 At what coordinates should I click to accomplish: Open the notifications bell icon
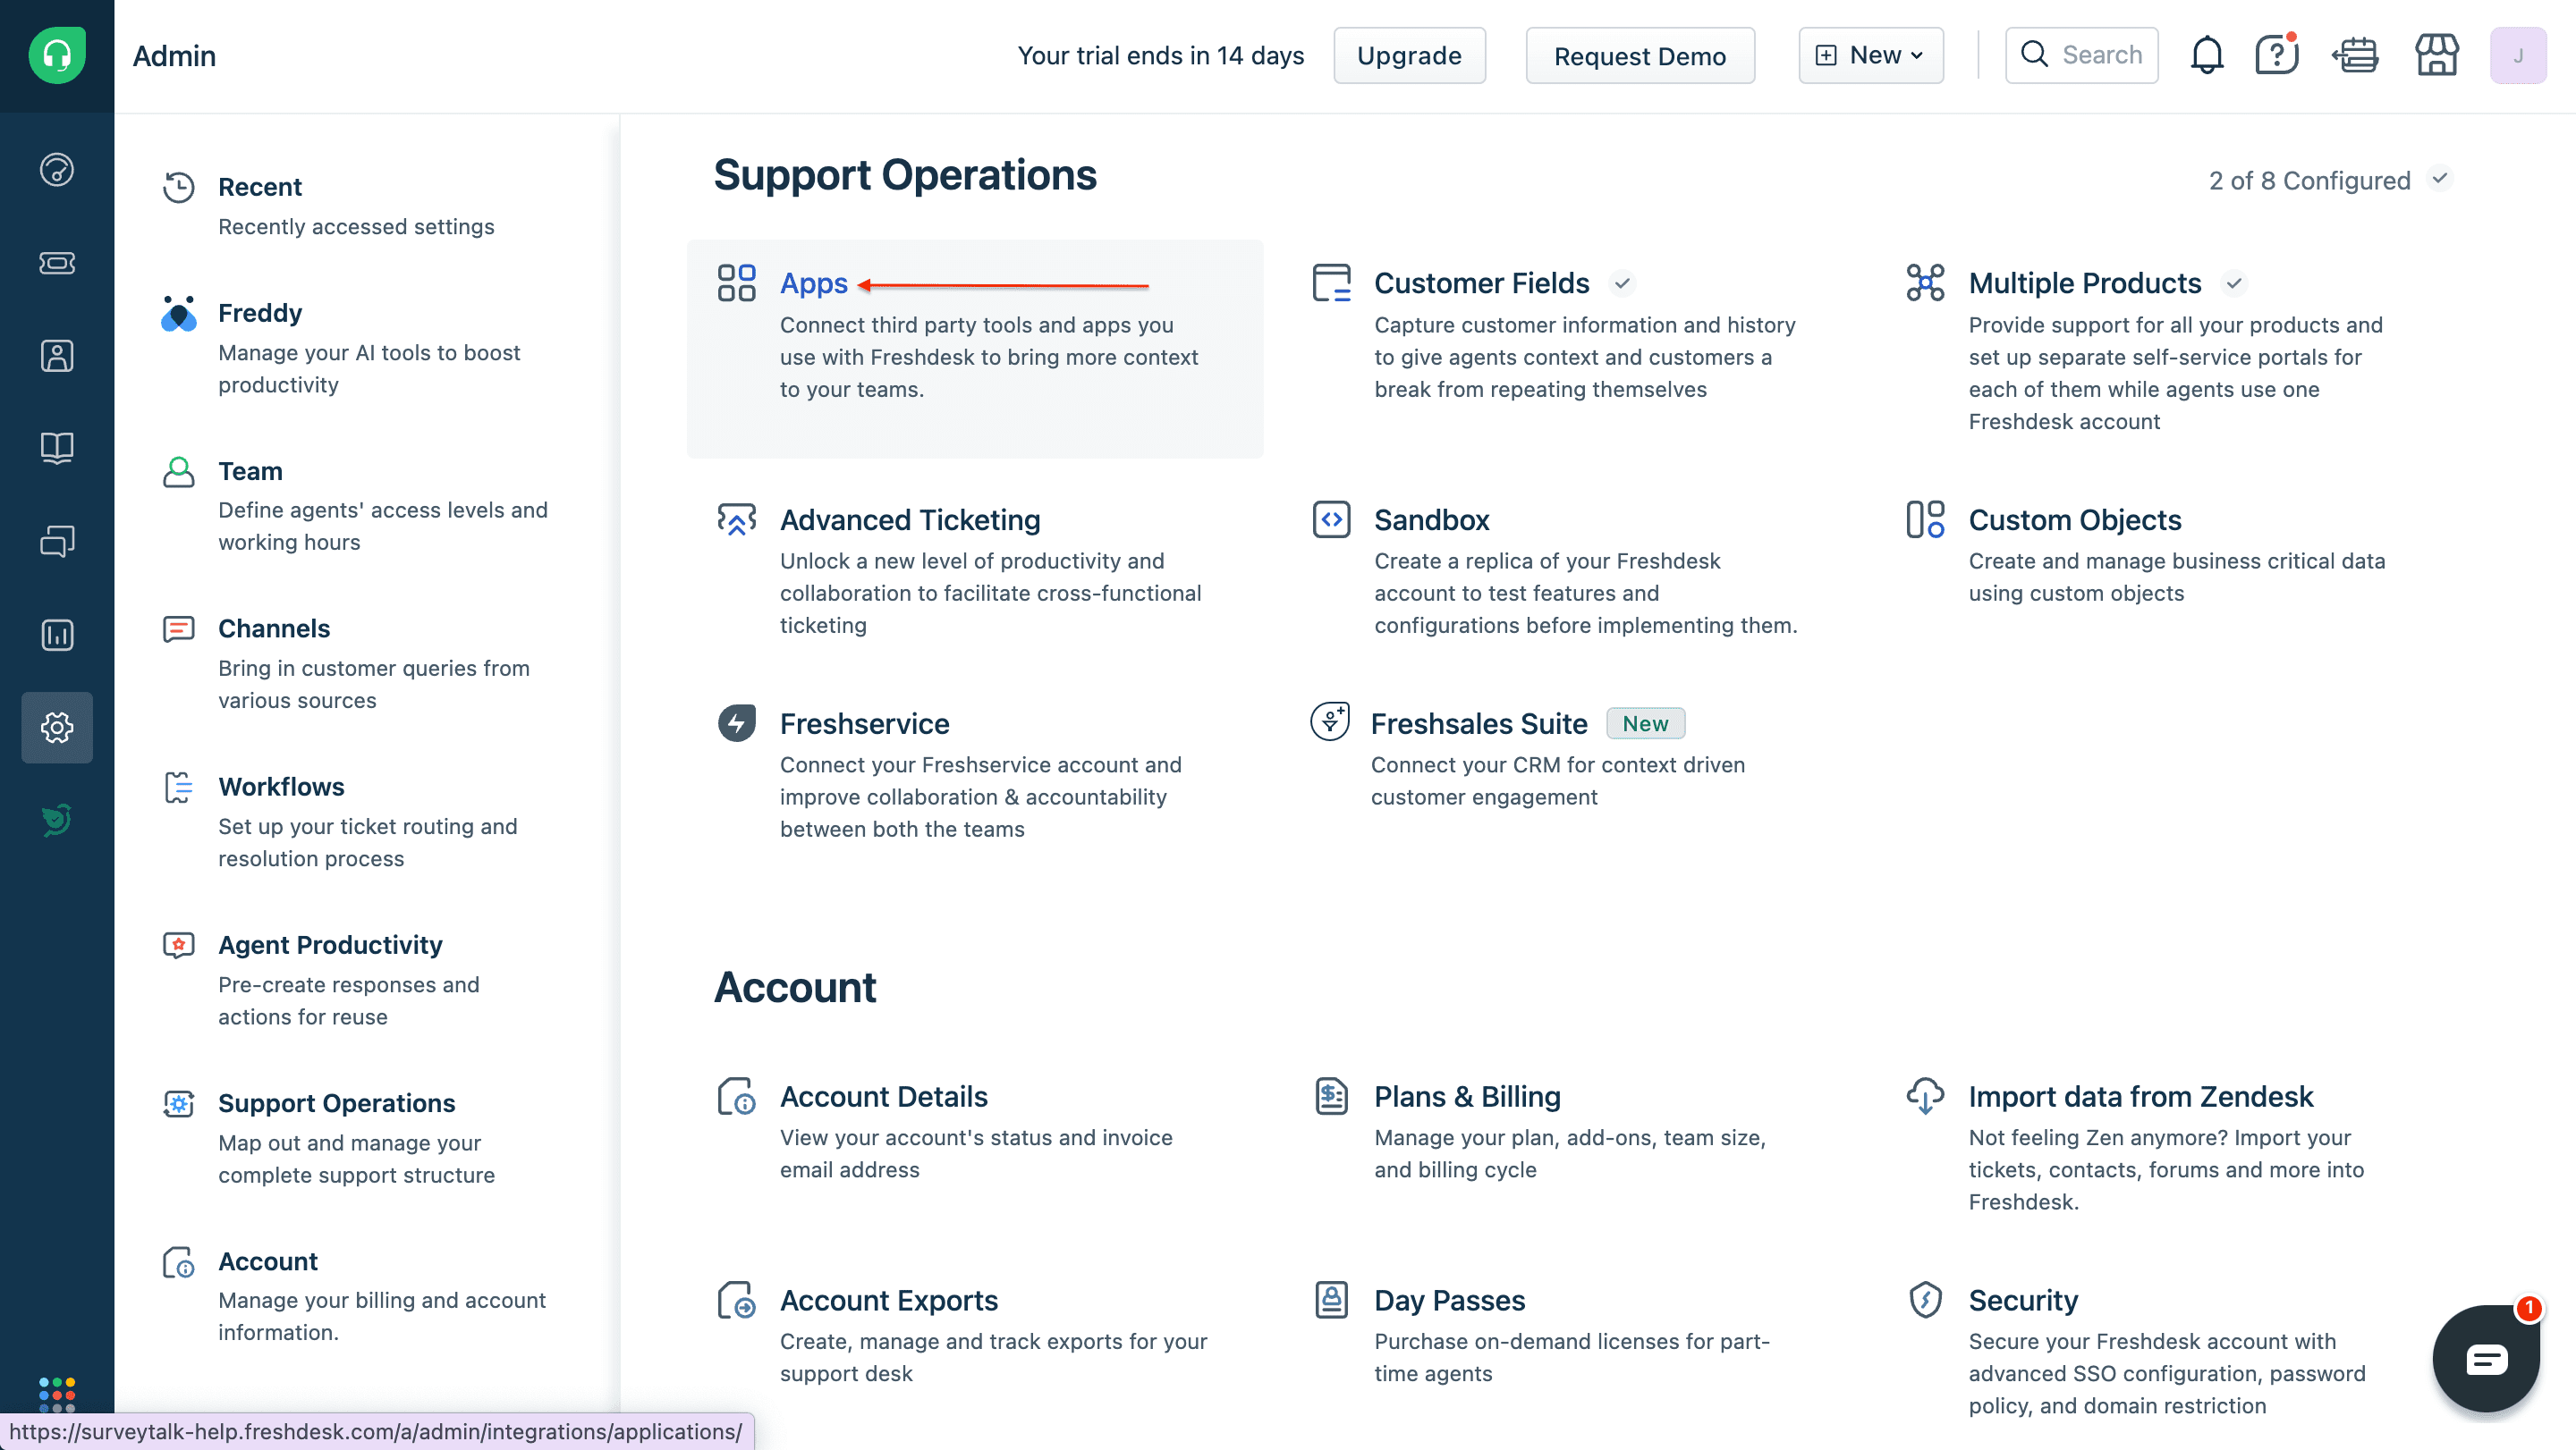coord(2206,55)
